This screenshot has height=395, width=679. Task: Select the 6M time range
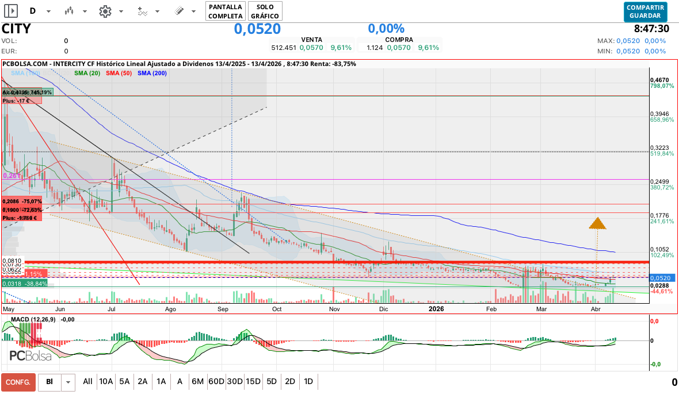198,381
